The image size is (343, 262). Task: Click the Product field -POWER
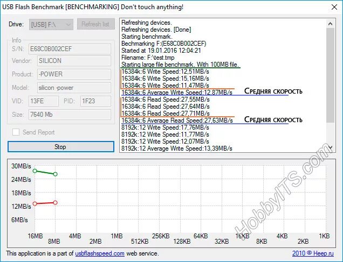pyautogui.click(x=74, y=74)
